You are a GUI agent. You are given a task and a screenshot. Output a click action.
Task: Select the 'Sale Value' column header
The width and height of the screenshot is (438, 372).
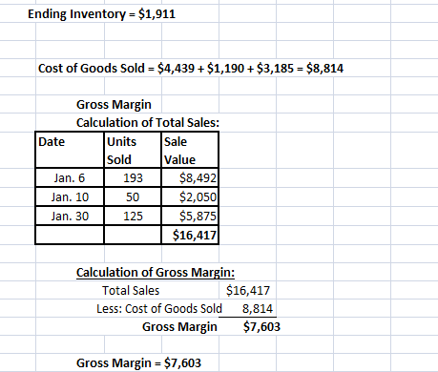click(x=190, y=150)
